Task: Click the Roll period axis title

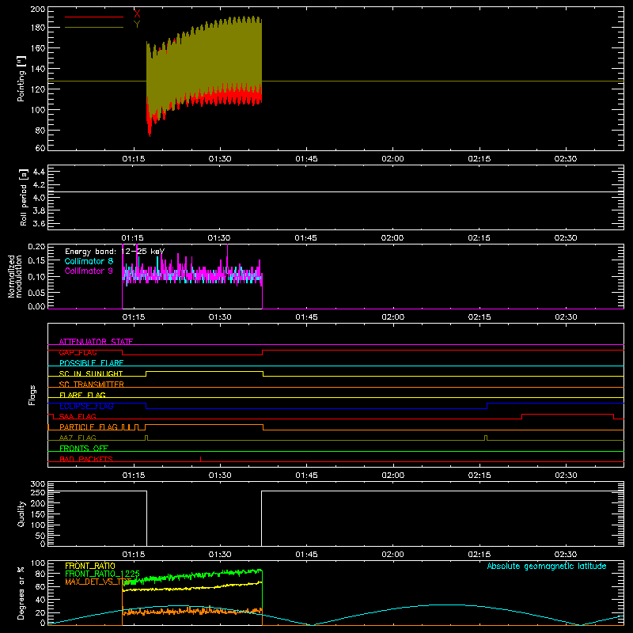Action: (x=23, y=198)
